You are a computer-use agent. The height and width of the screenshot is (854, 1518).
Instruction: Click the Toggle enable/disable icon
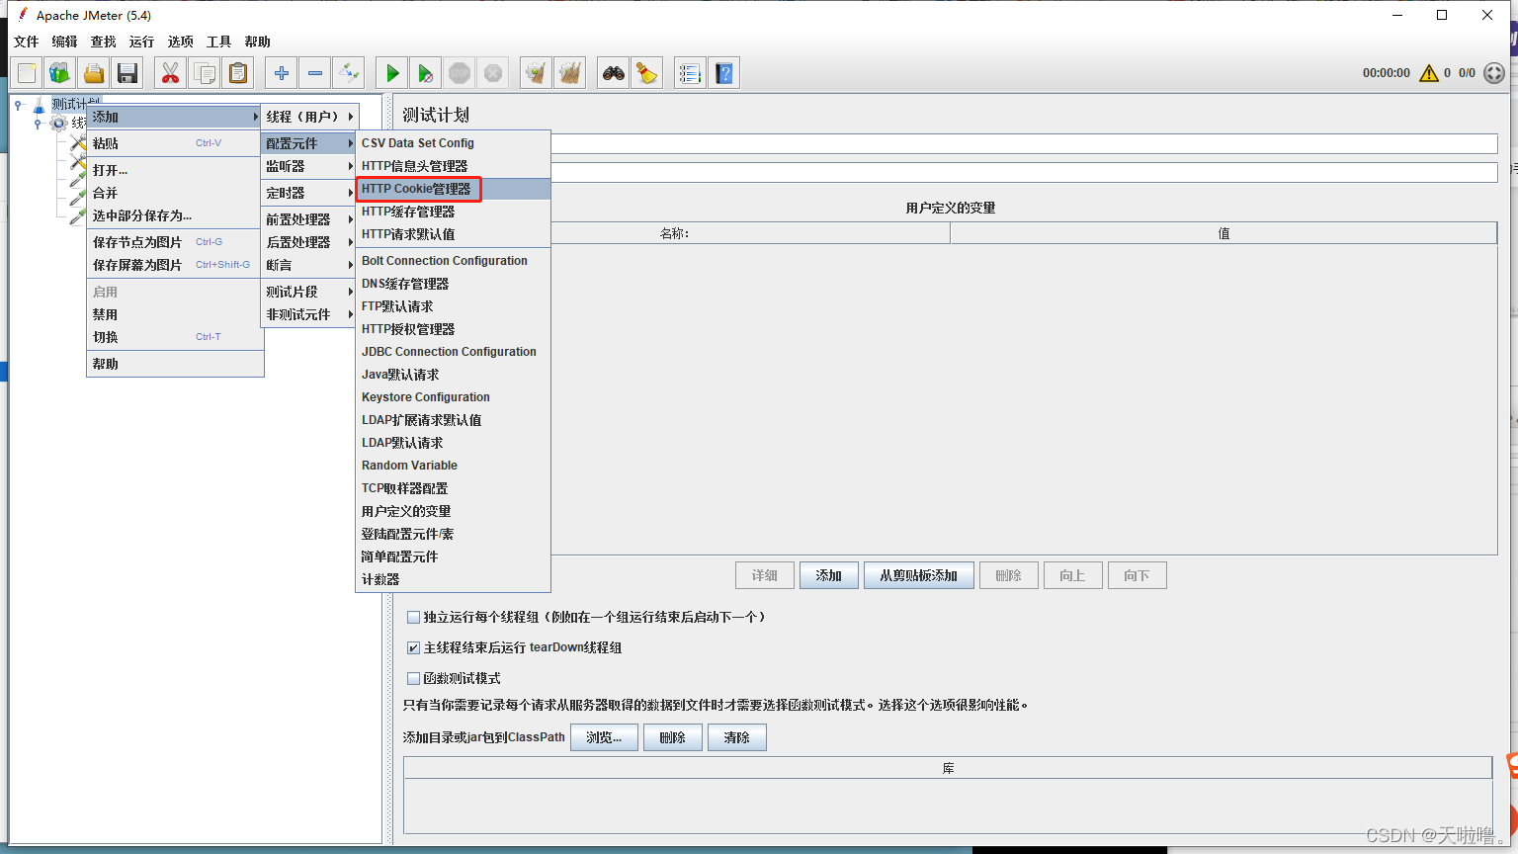coord(349,73)
